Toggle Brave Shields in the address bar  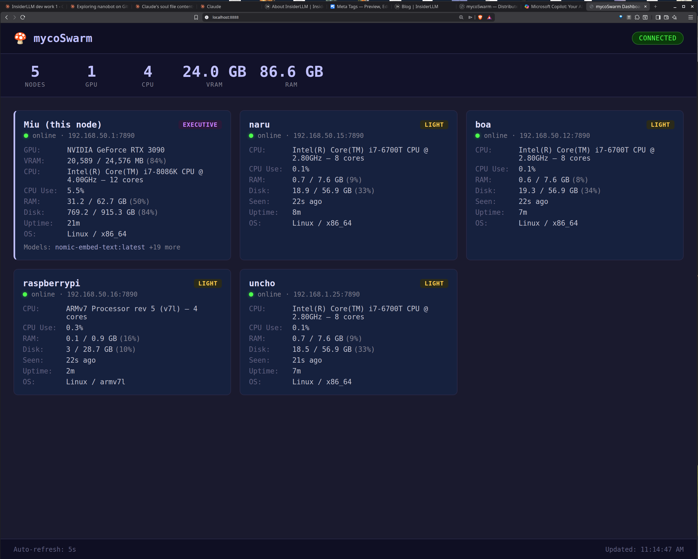(x=480, y=18)
